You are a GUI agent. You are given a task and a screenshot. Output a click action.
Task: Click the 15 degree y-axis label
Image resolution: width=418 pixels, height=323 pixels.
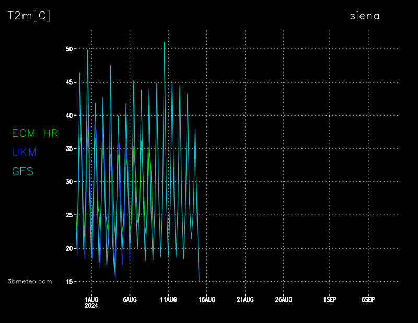pyautogui.click(x=70, y=282)
